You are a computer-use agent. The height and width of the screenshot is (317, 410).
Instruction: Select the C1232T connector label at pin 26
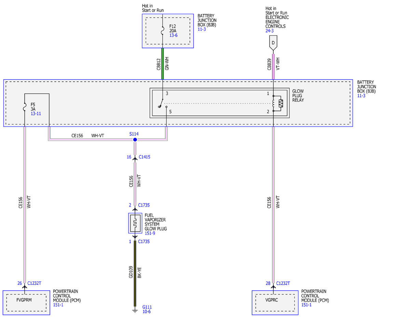35,283
